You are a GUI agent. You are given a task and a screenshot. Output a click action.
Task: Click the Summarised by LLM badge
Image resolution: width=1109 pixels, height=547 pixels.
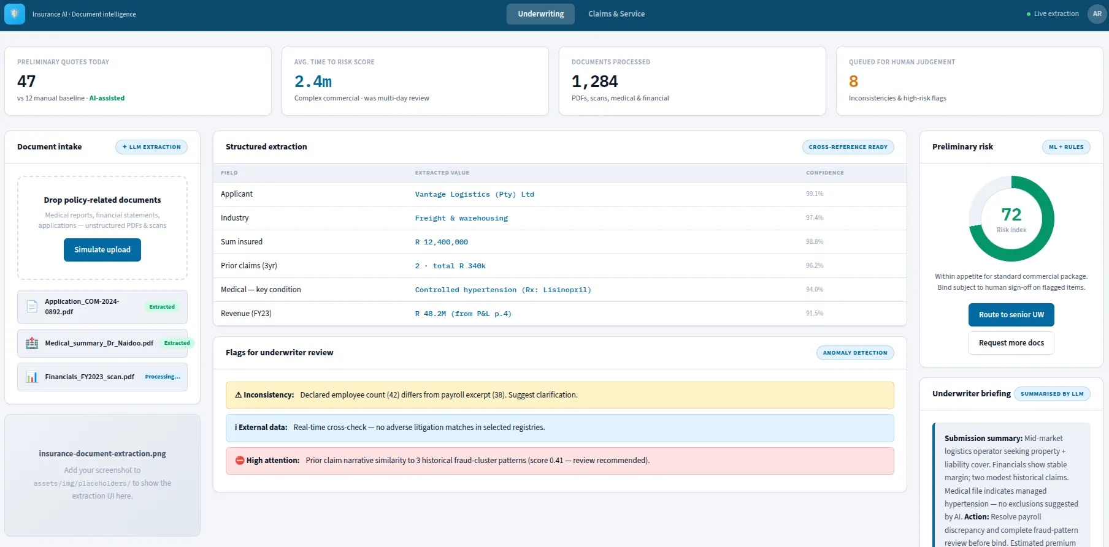1052,394
